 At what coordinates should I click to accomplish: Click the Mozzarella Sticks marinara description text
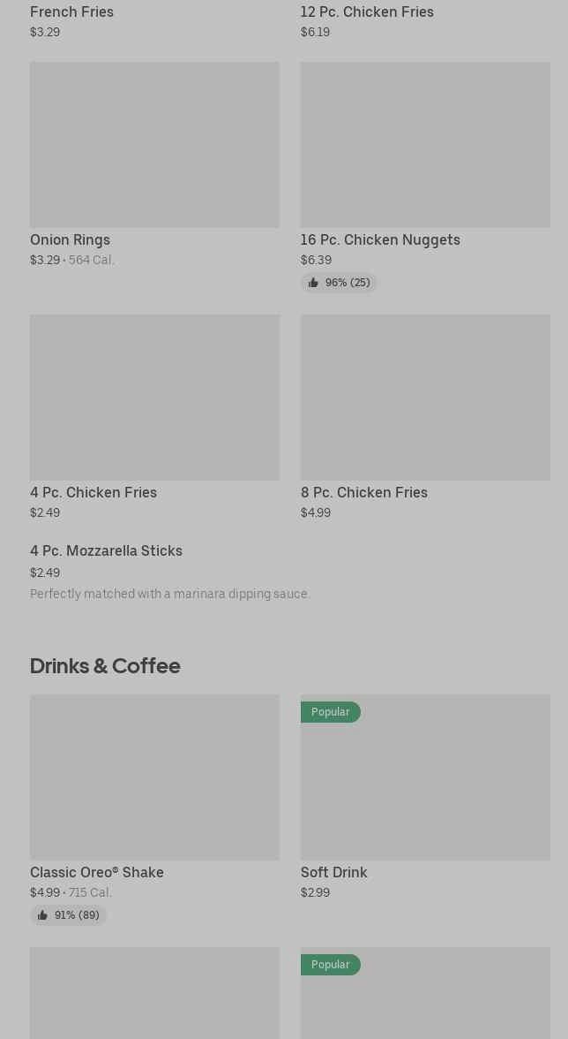pyautogui.click(x=170, y=594)
